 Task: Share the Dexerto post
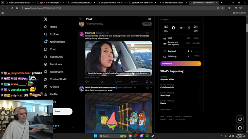(x=151, y=81)
